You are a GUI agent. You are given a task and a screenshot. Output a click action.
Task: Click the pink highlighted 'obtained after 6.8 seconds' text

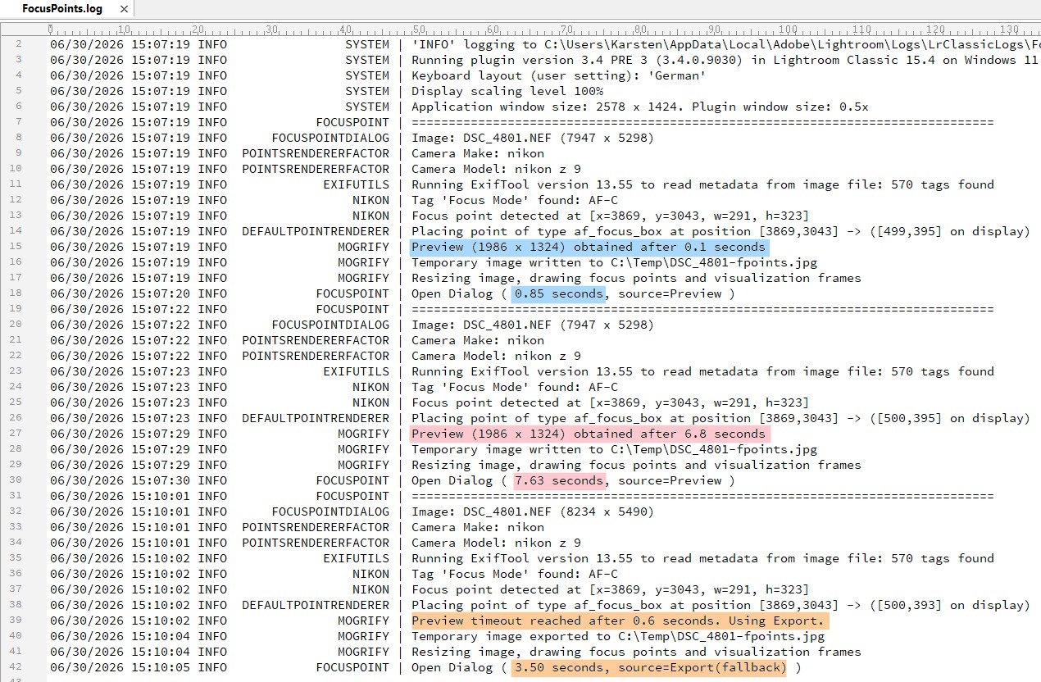pyautogui.click(x=669, y=434)
